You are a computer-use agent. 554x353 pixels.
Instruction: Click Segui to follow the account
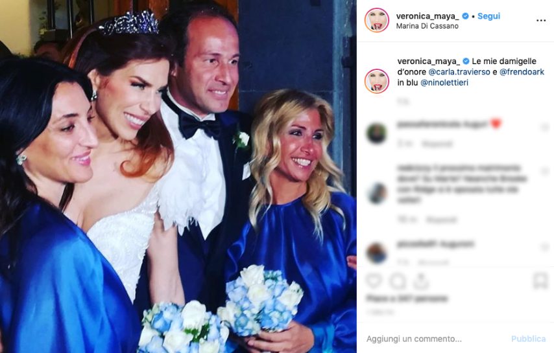click(488, 16)
